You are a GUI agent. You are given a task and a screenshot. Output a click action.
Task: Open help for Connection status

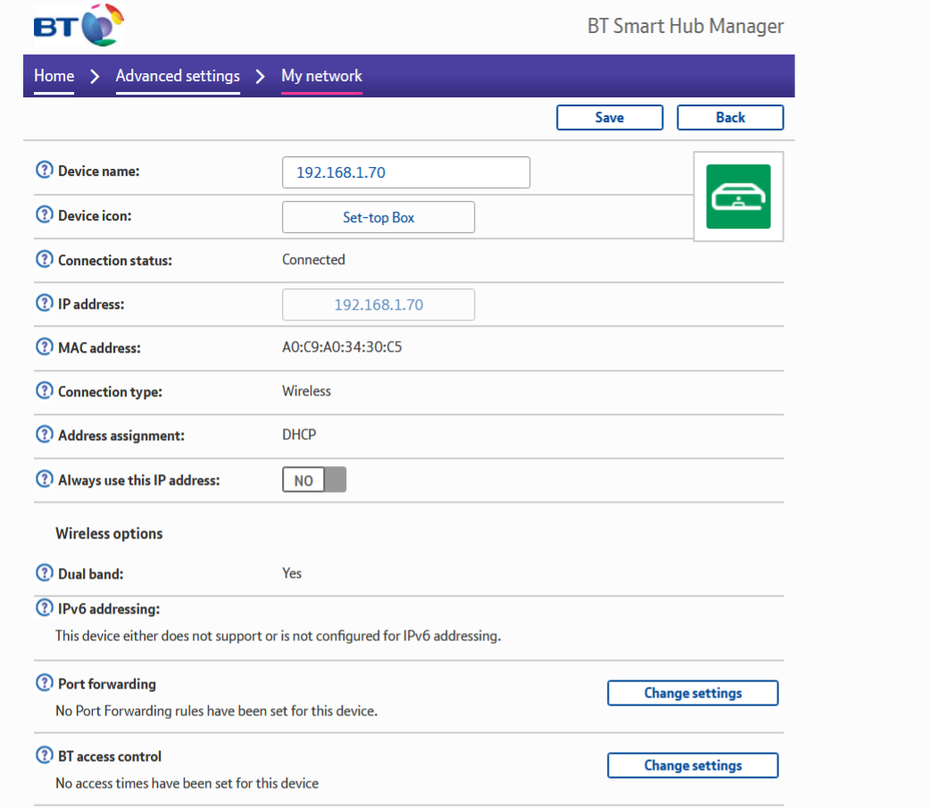click(45, 258)
